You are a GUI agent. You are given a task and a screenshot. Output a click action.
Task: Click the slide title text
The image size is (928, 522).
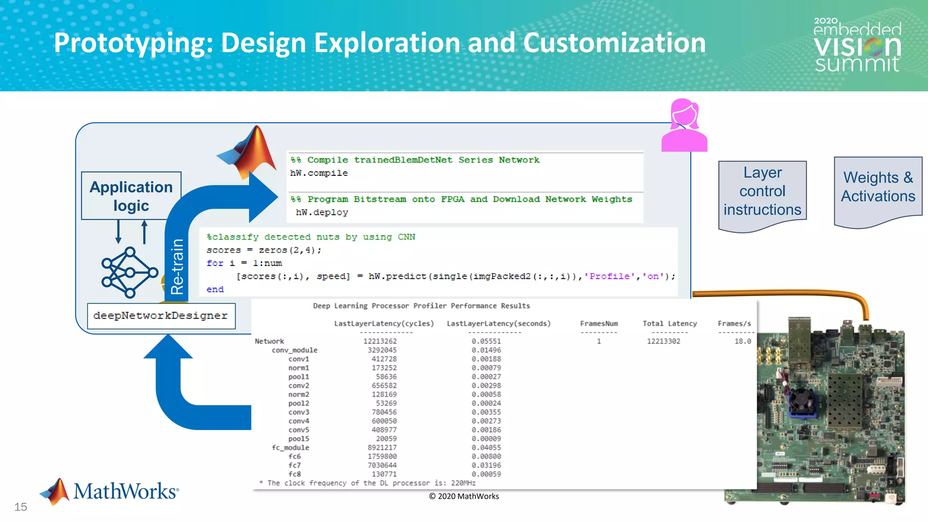point(379,43)
